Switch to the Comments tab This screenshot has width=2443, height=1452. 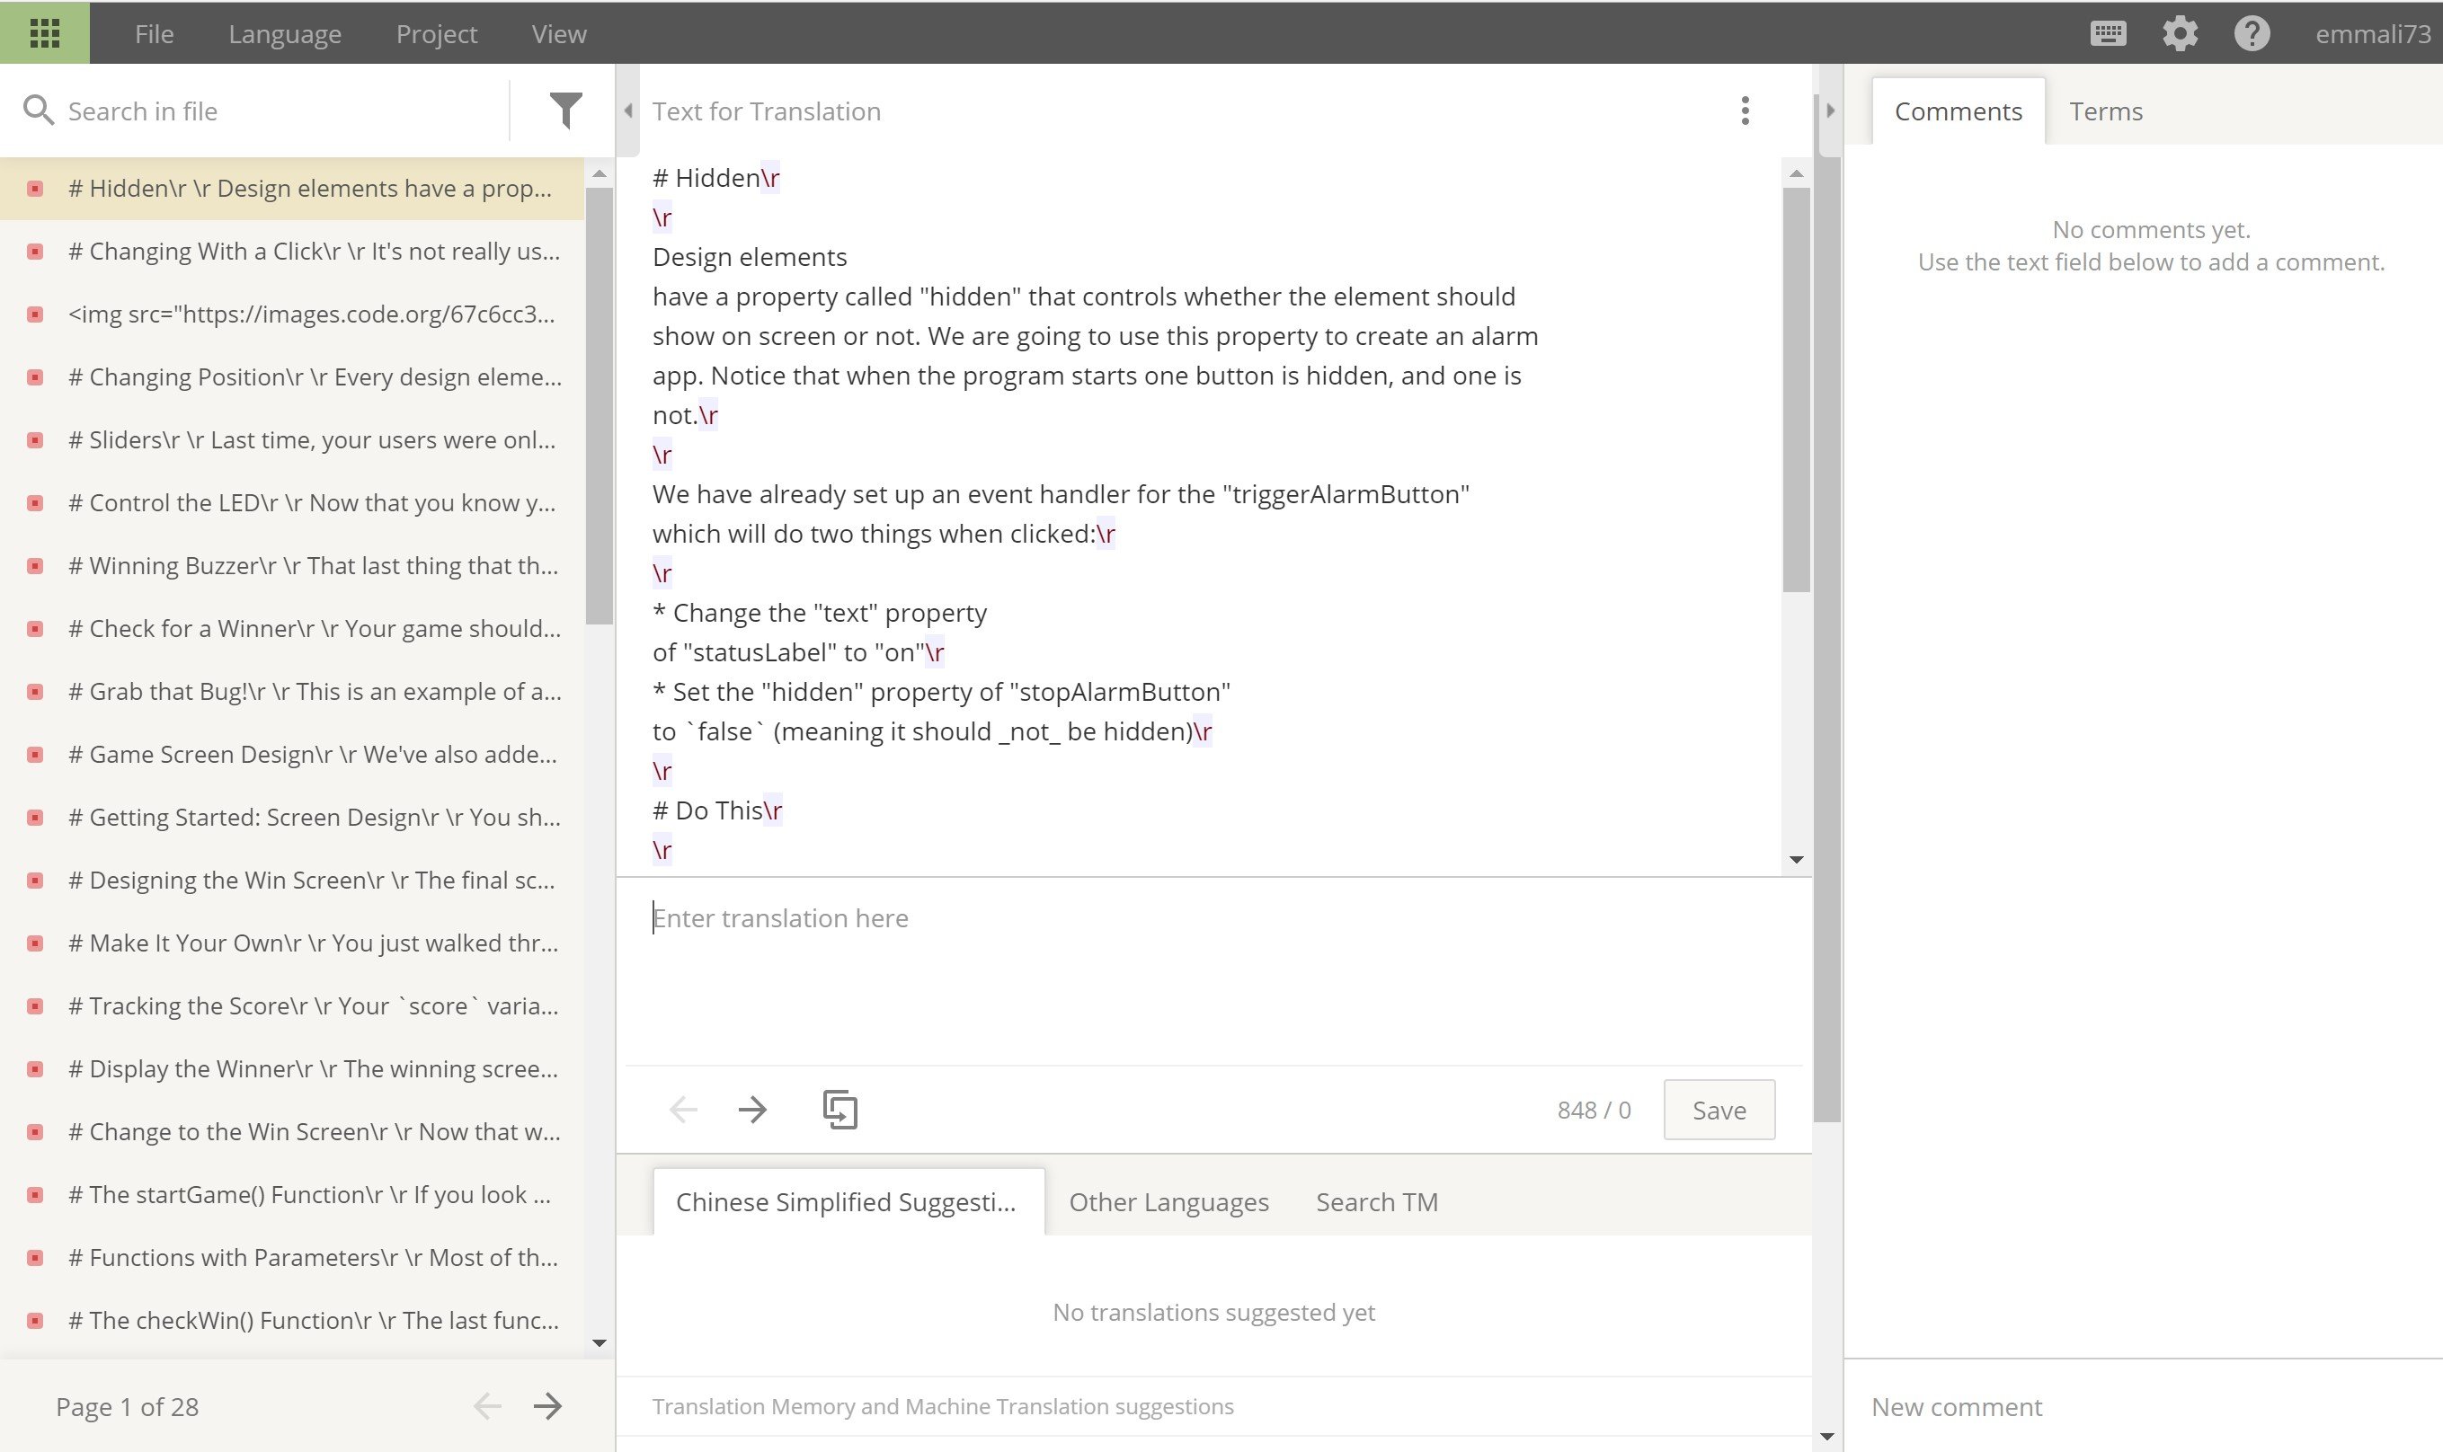[x=1958, y=111]
